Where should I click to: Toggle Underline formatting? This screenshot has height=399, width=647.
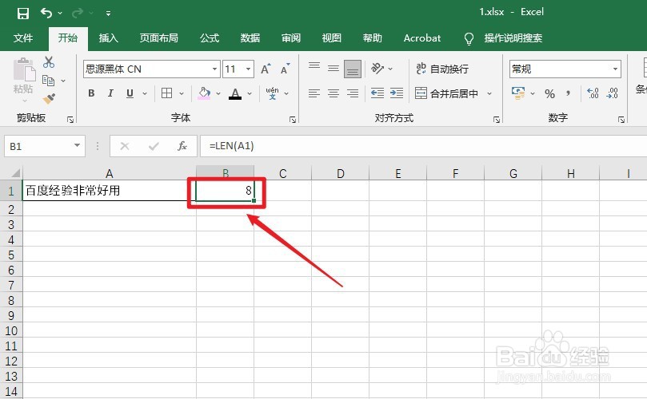click(130, 93)
